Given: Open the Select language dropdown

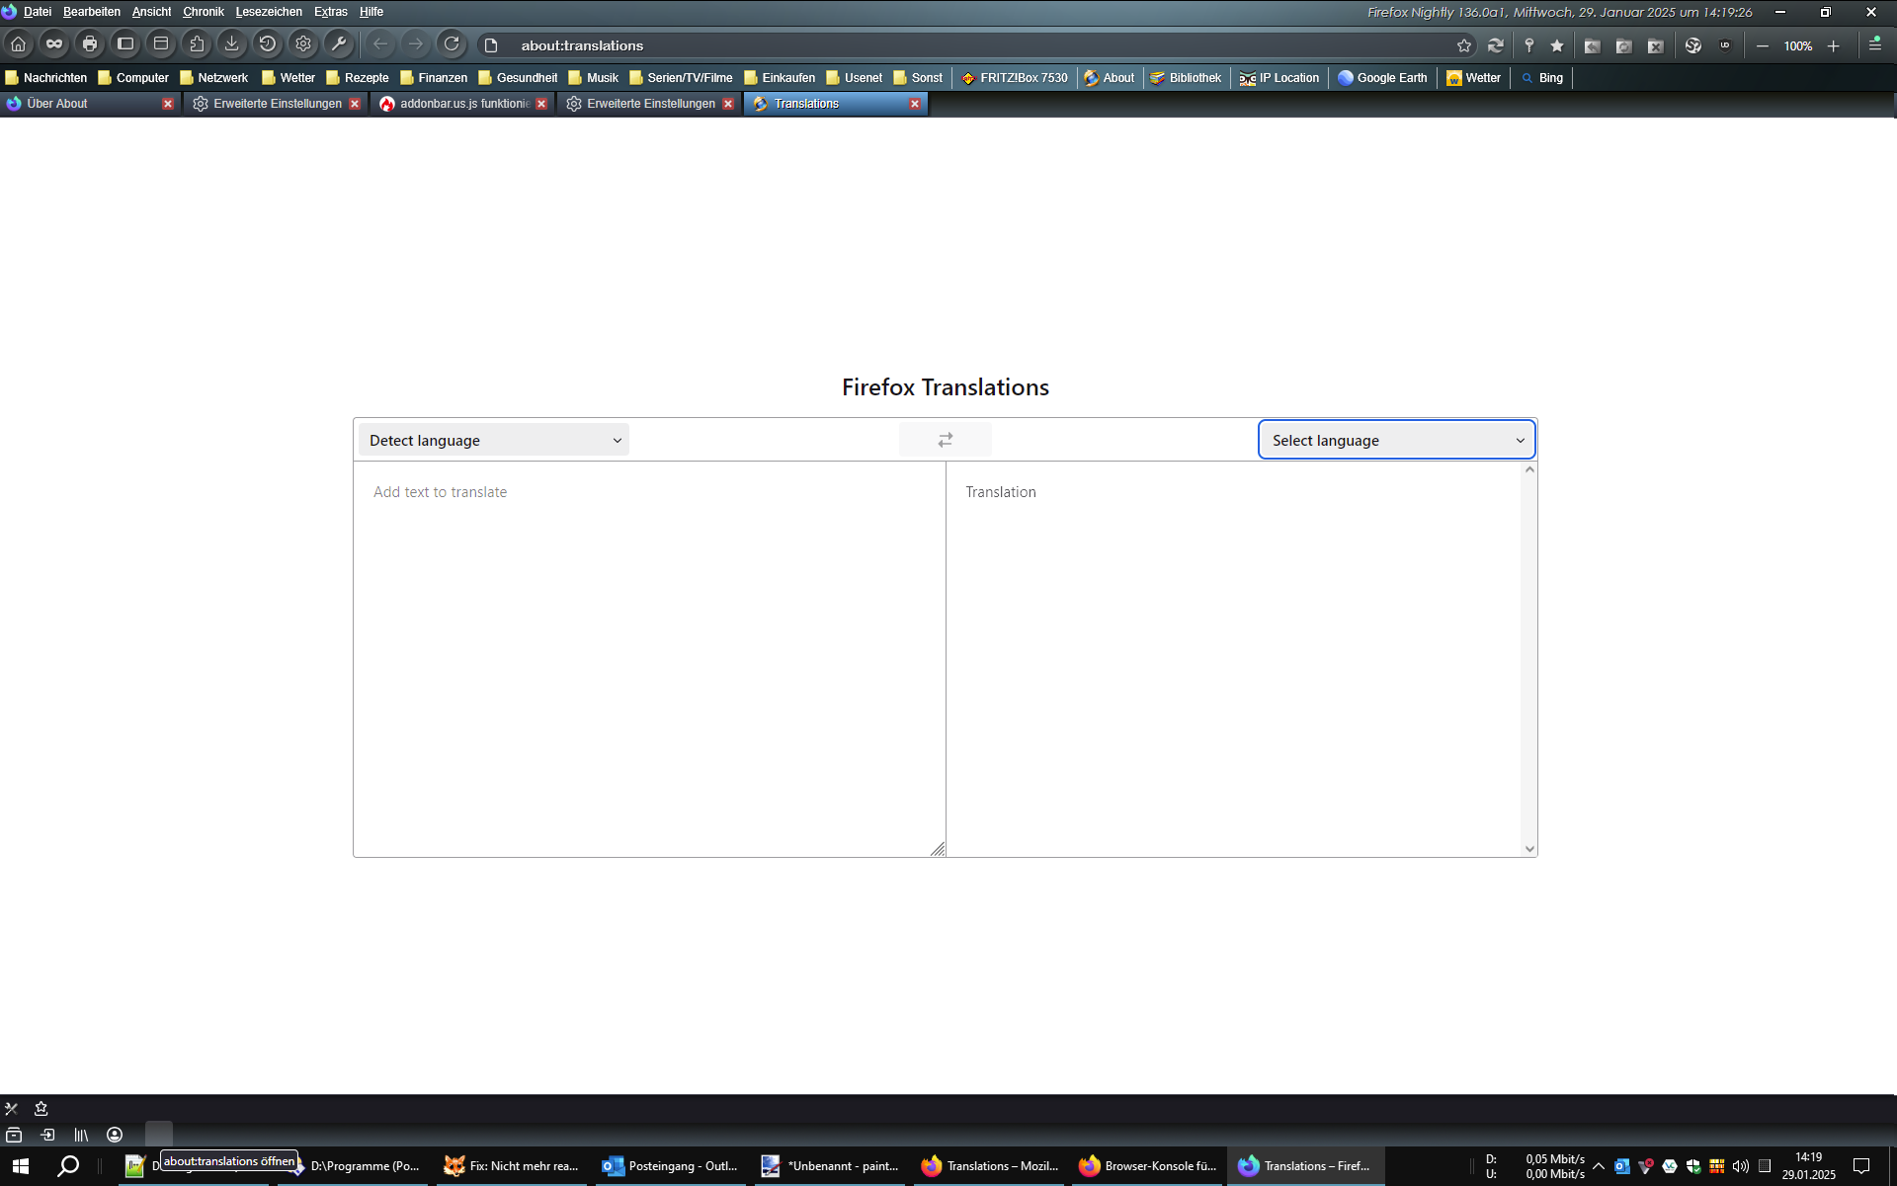Looking at the screenshot, I should coord(1396,440).
